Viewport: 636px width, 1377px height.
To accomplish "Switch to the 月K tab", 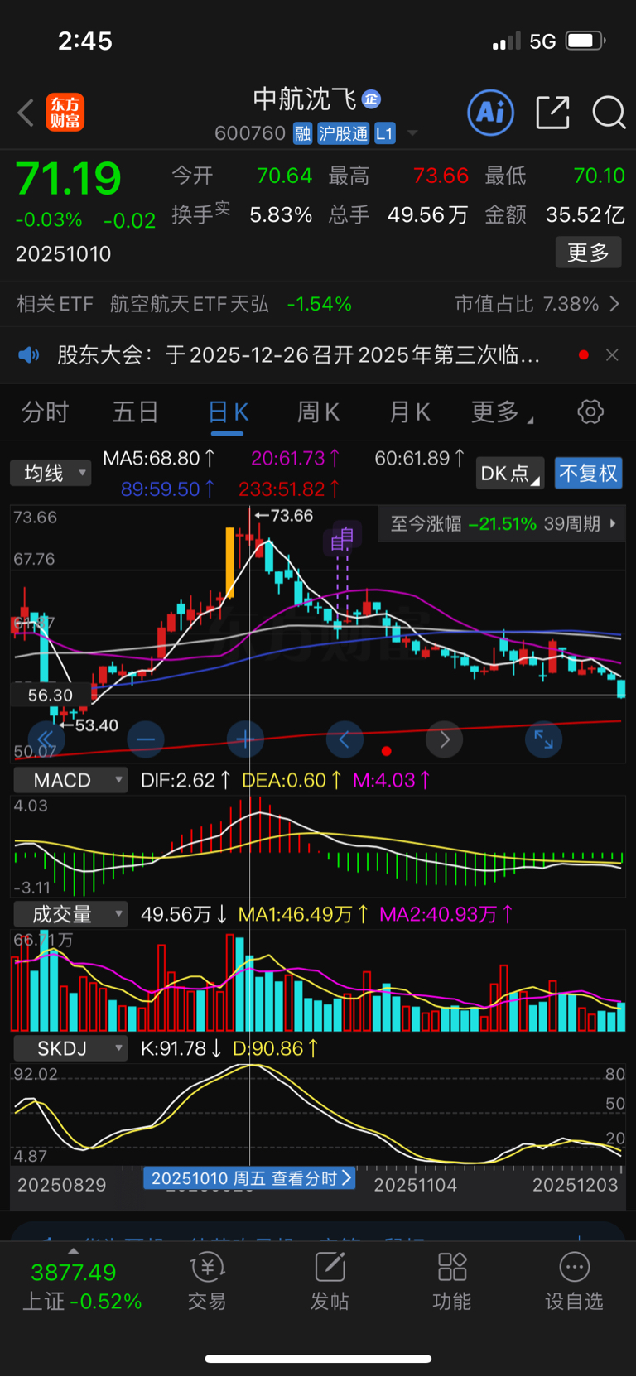I will (x=410, y=412).
